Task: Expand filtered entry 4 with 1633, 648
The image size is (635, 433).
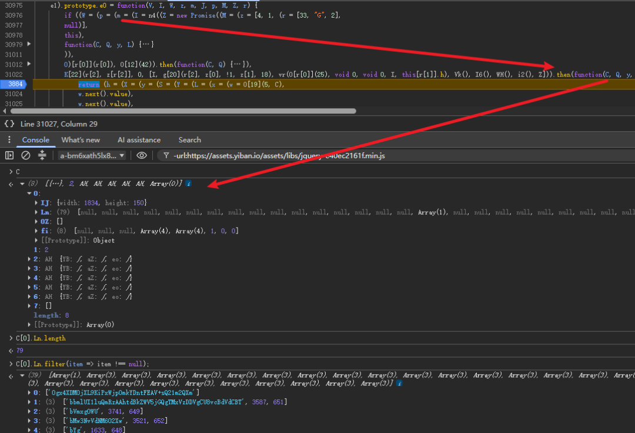Action: (29, 430)
